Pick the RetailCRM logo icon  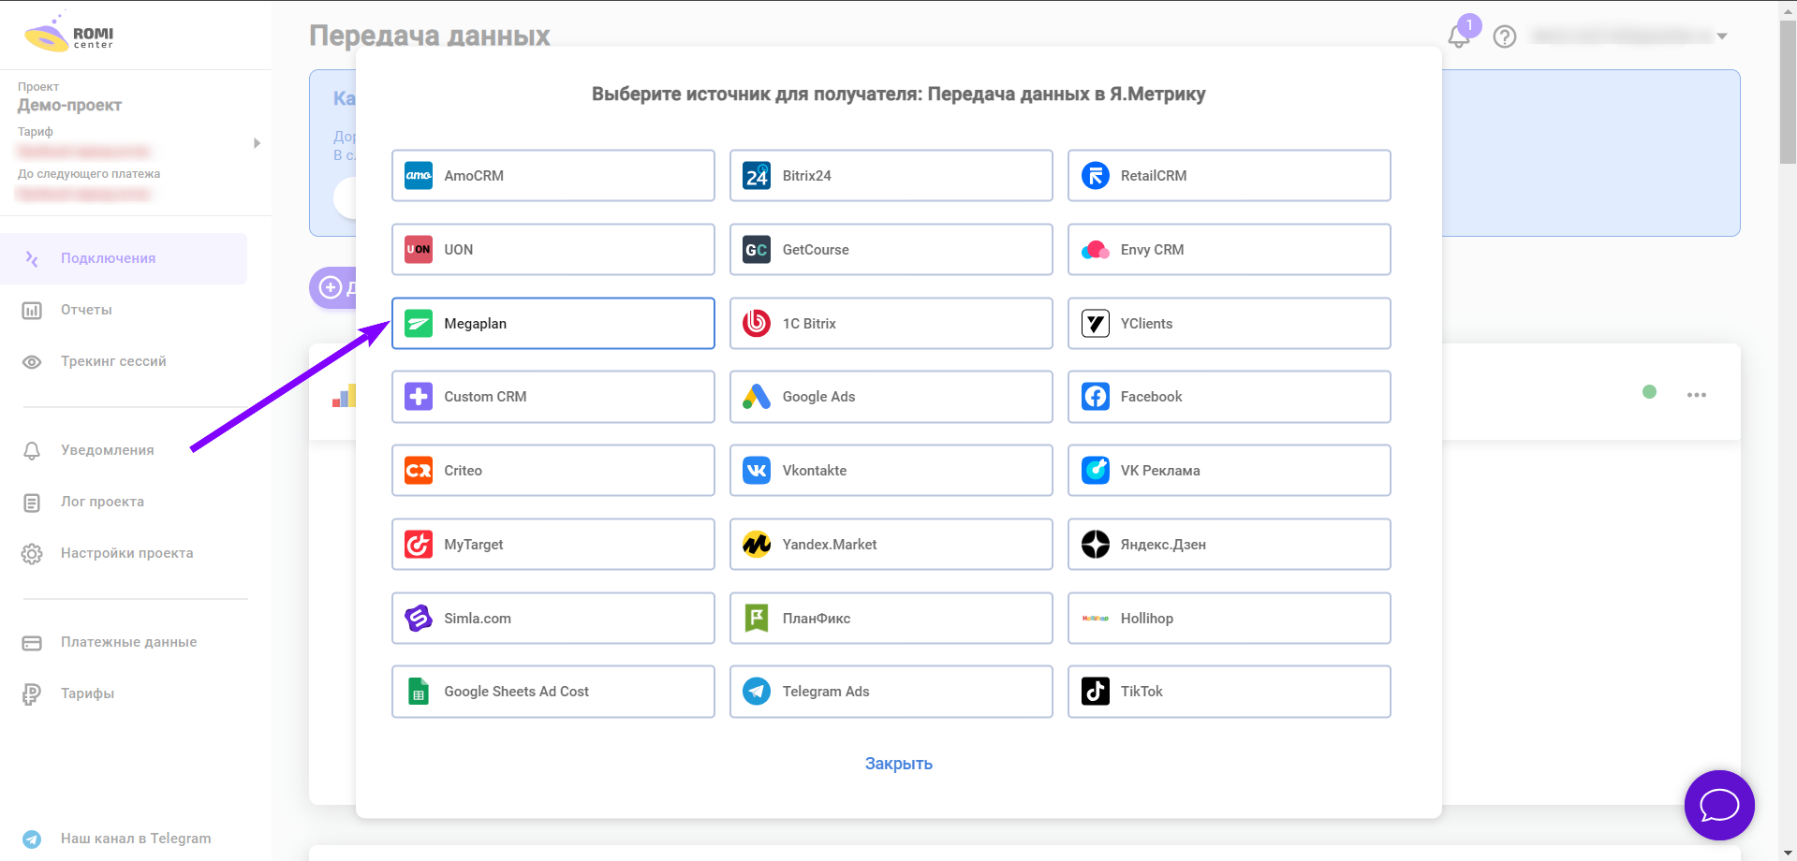(x=1095, y=175)
